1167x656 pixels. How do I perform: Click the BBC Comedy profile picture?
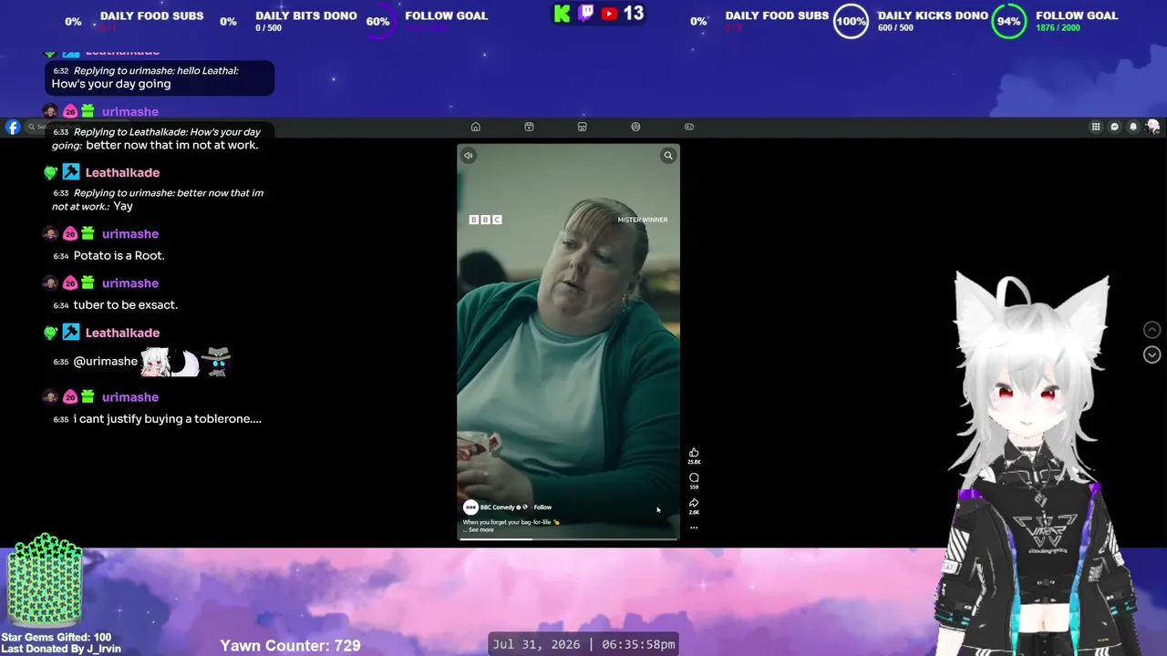click(470, 507)
